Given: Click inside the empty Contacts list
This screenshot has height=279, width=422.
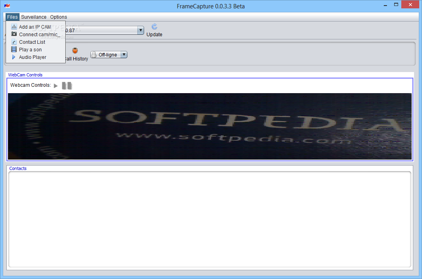Looking at the screenshot, I should (210, 219).
